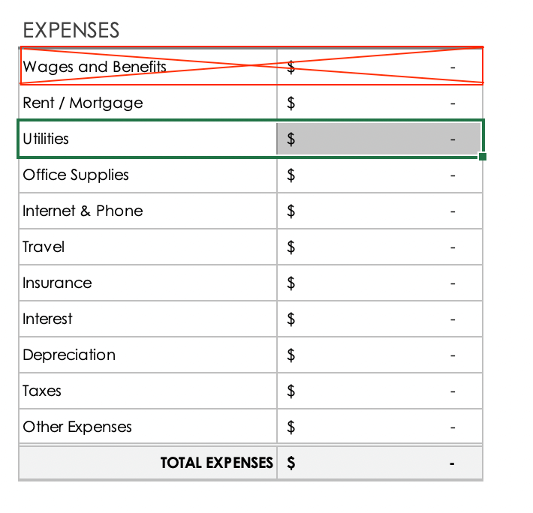533x513 pixels.
Task: Select the Travel label cell
Action: pyautogui.click(x=148, y=247)
